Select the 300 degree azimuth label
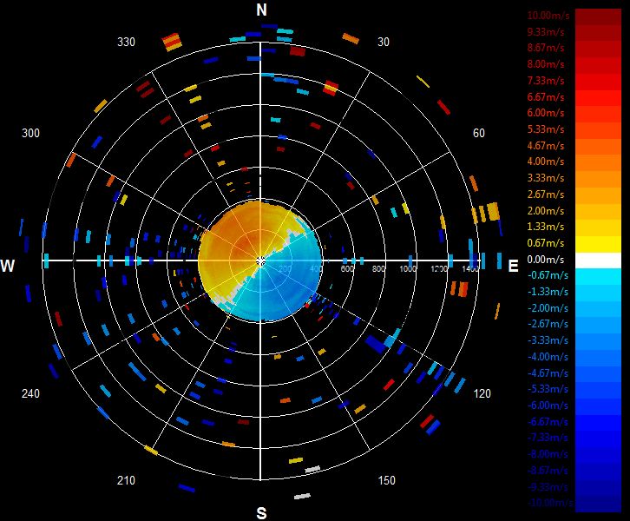The width and height of the screenshot is (630, 521). (30, 133)
